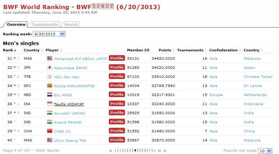
Task: Open Ranking week date dropdown
Action: (x=62, y=34)
